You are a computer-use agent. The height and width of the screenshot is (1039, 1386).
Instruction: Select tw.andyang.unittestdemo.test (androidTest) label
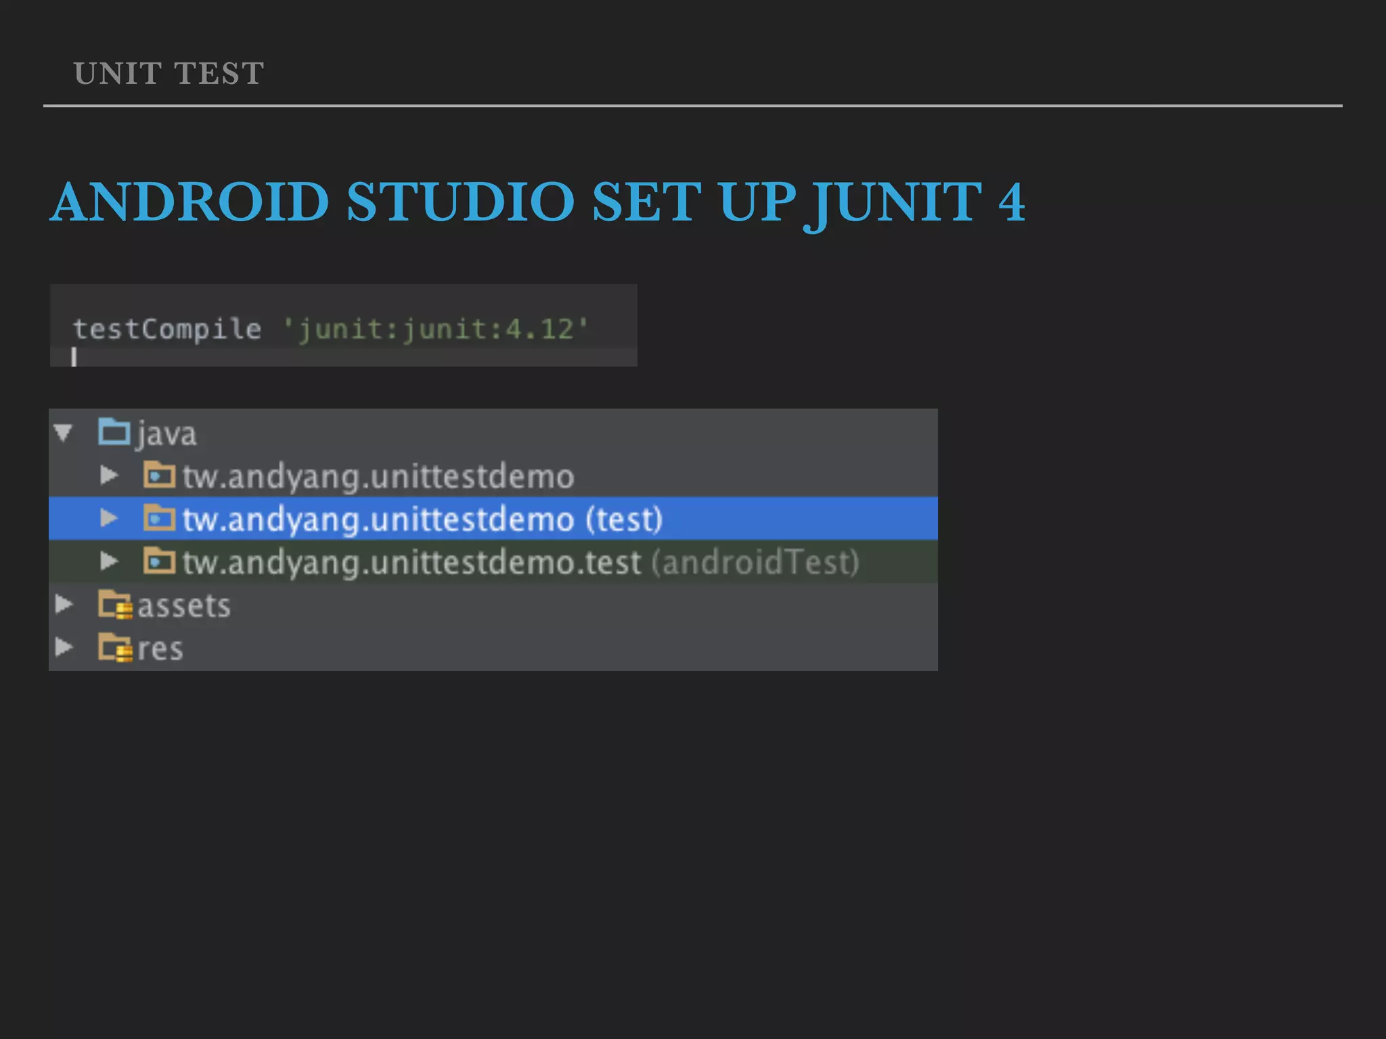[x=521, y=562]
